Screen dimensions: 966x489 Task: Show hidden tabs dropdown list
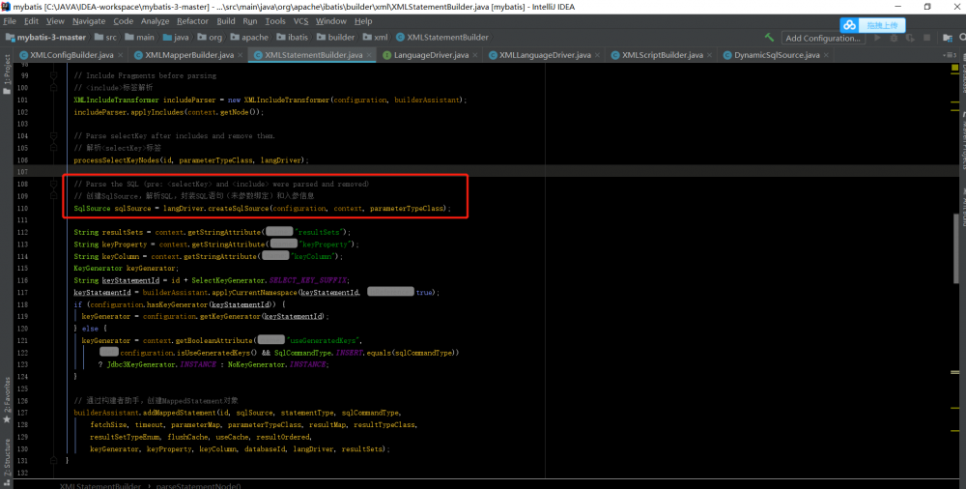coord(950,55)
